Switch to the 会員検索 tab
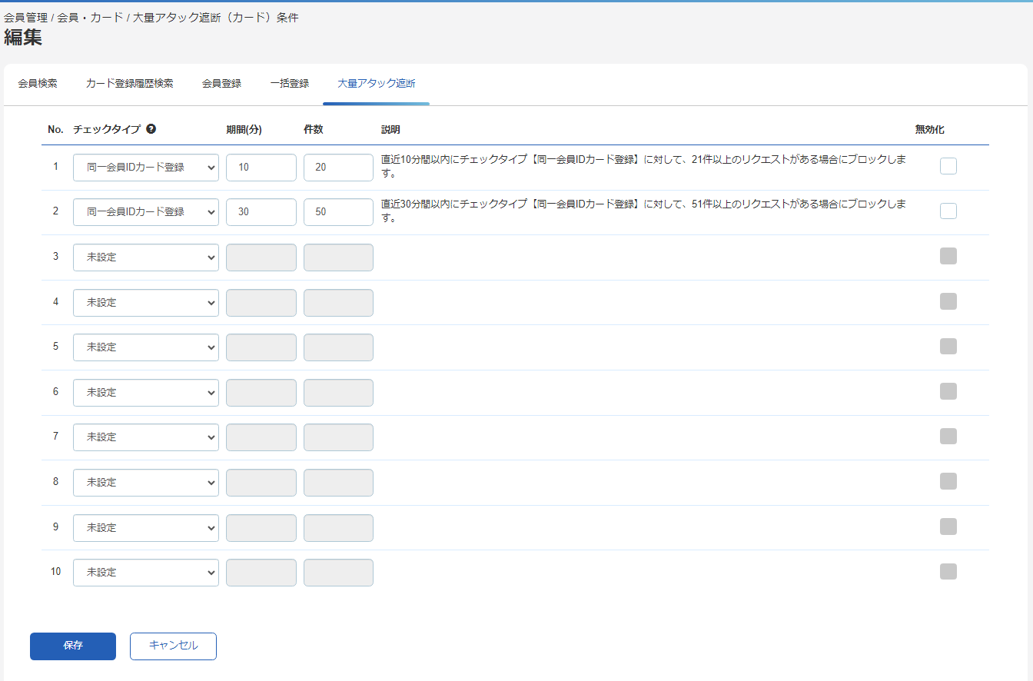Image resolution: width=1033 pixels, height=681 pixels. point(38,83)
